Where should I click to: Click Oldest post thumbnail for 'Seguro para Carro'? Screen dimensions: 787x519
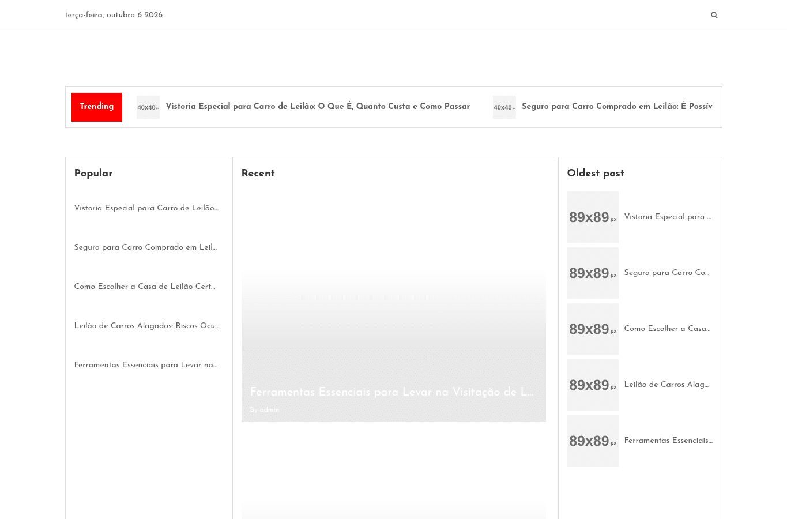[593, 273]
